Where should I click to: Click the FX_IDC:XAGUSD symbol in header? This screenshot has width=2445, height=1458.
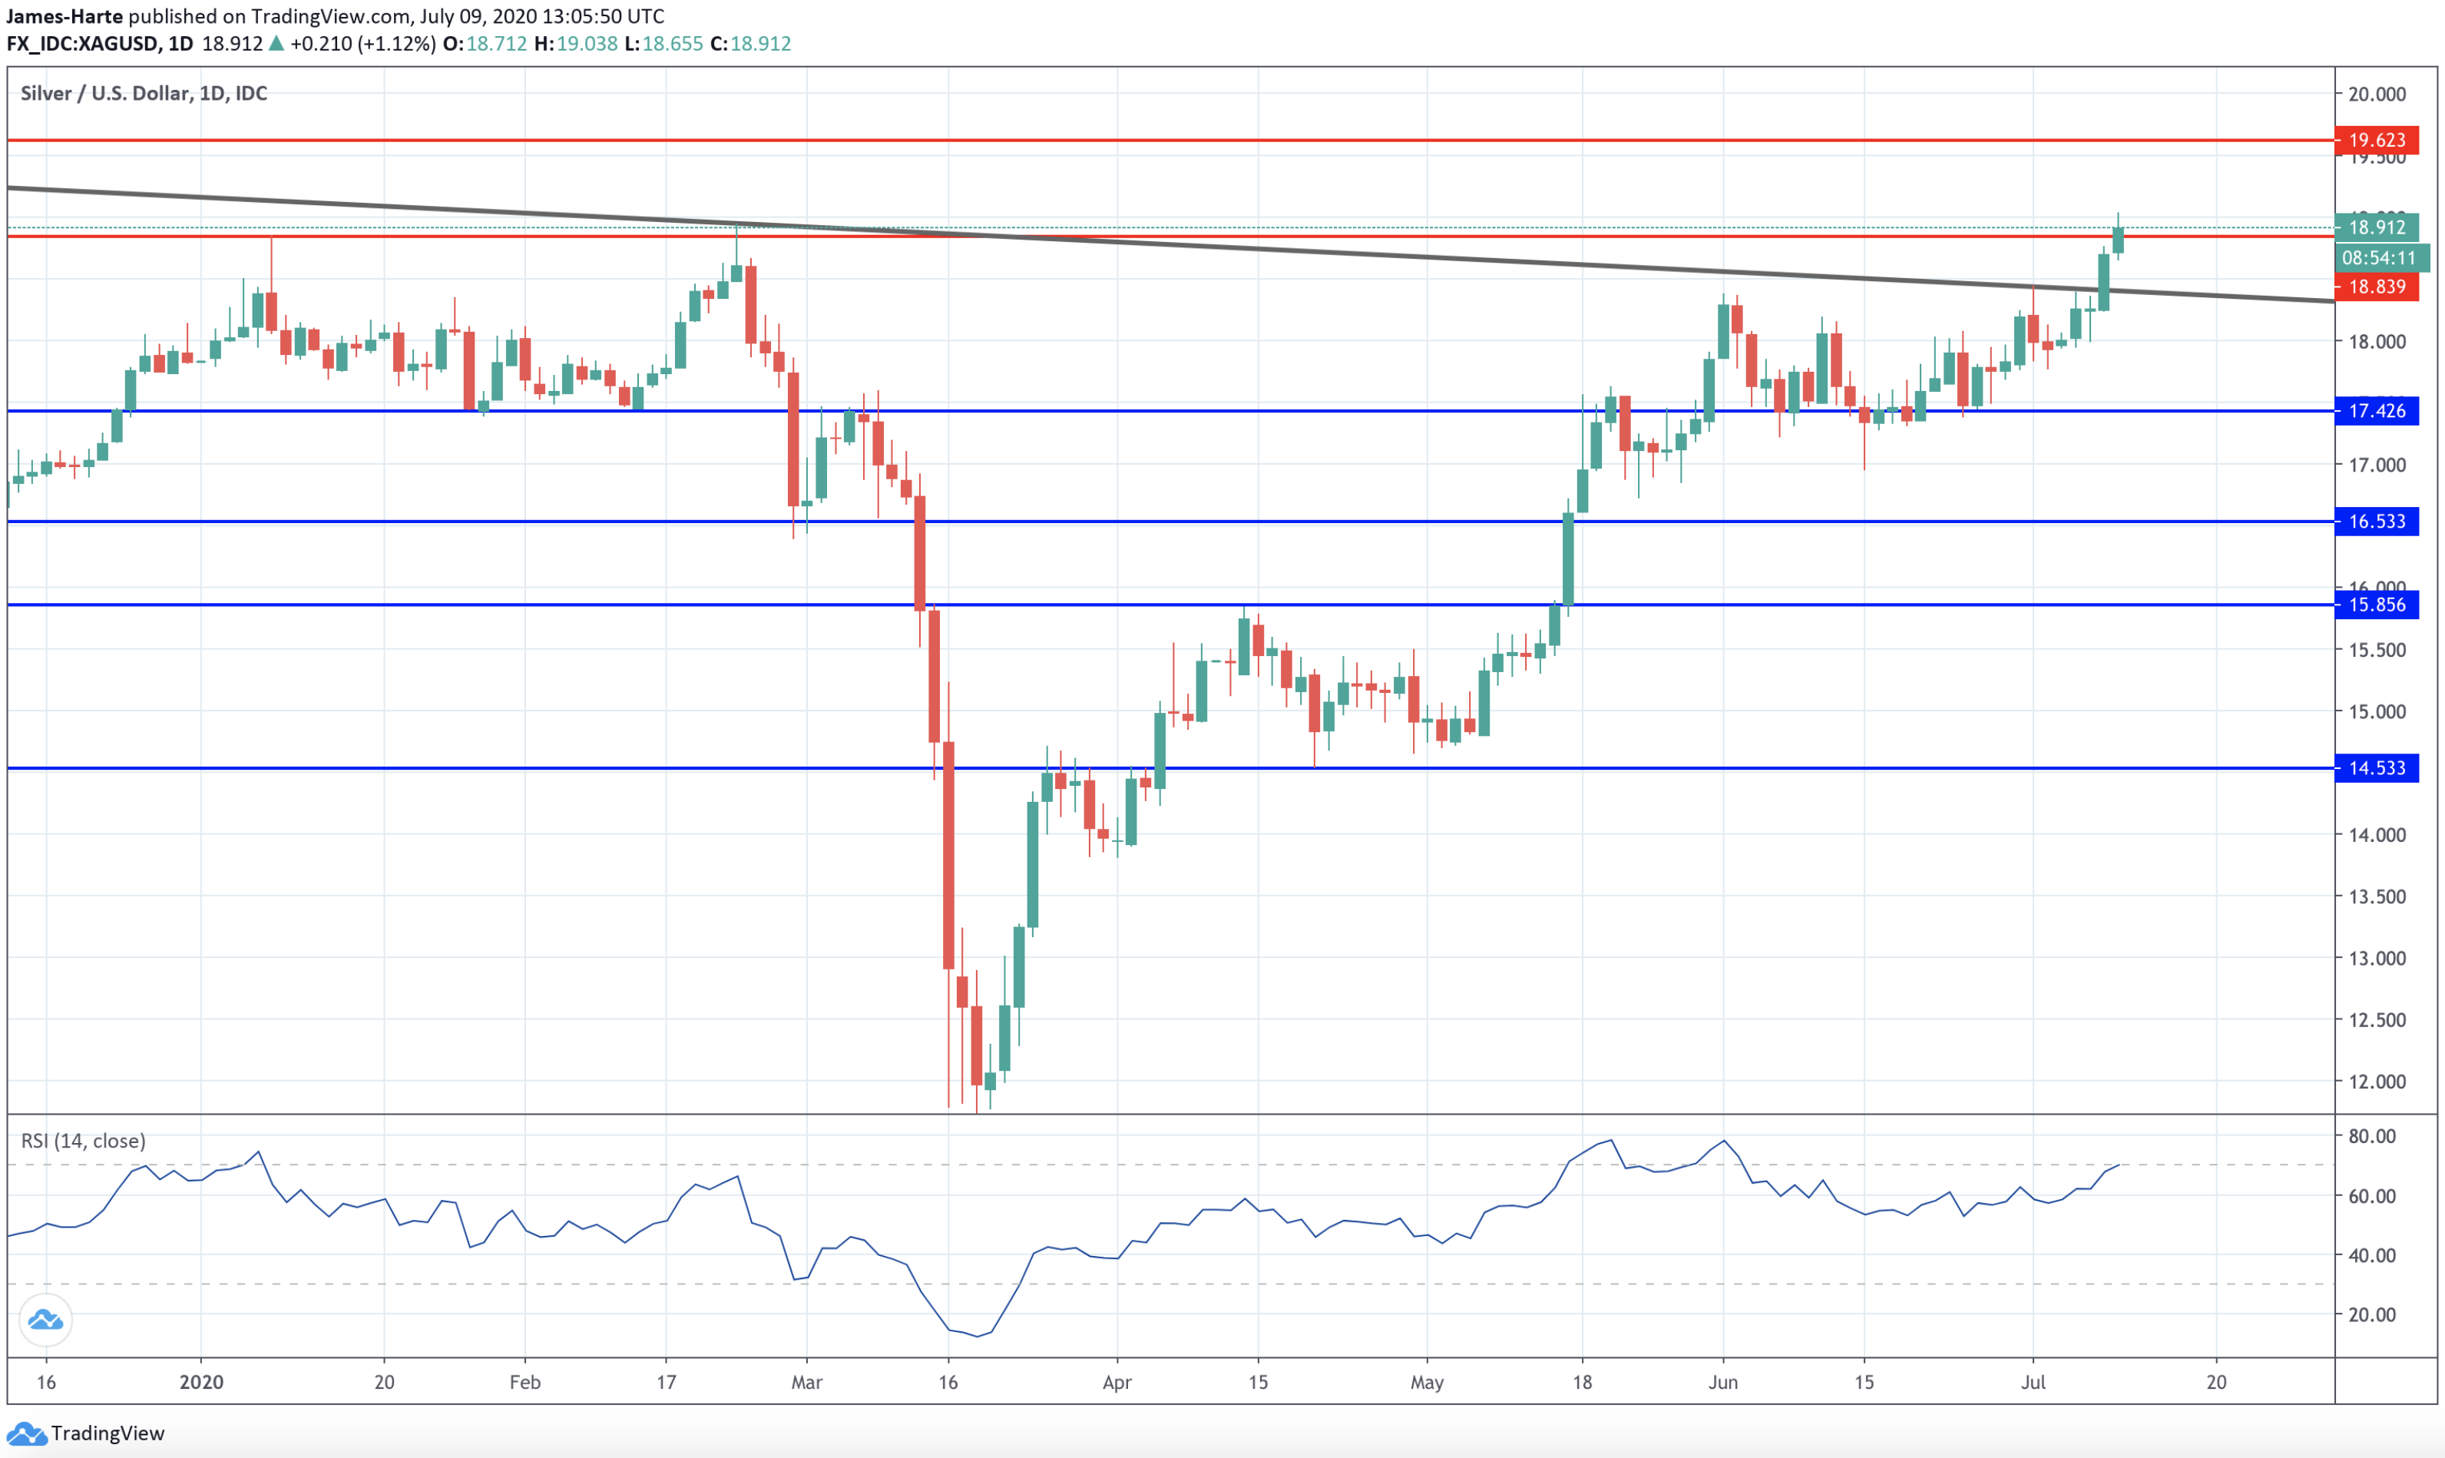81,43
